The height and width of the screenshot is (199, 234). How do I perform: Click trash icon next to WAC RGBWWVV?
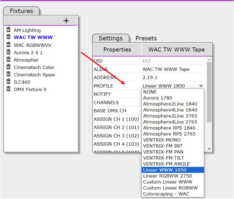pyautogui.click(x=9, y=45)
